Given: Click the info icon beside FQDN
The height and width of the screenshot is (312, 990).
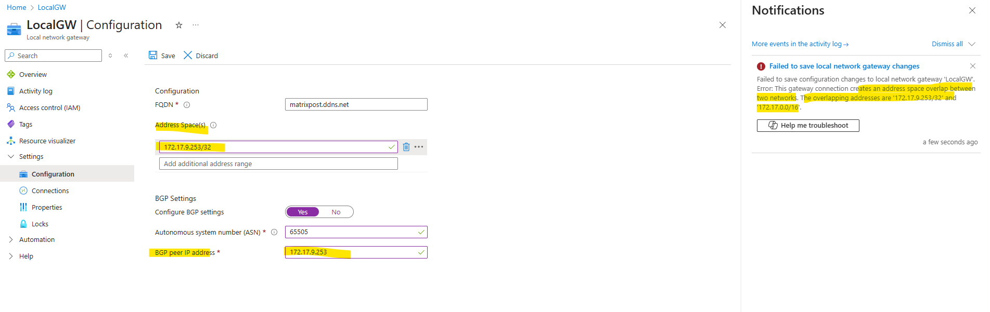Looking at the screenshot, I should tap(187, 105).
